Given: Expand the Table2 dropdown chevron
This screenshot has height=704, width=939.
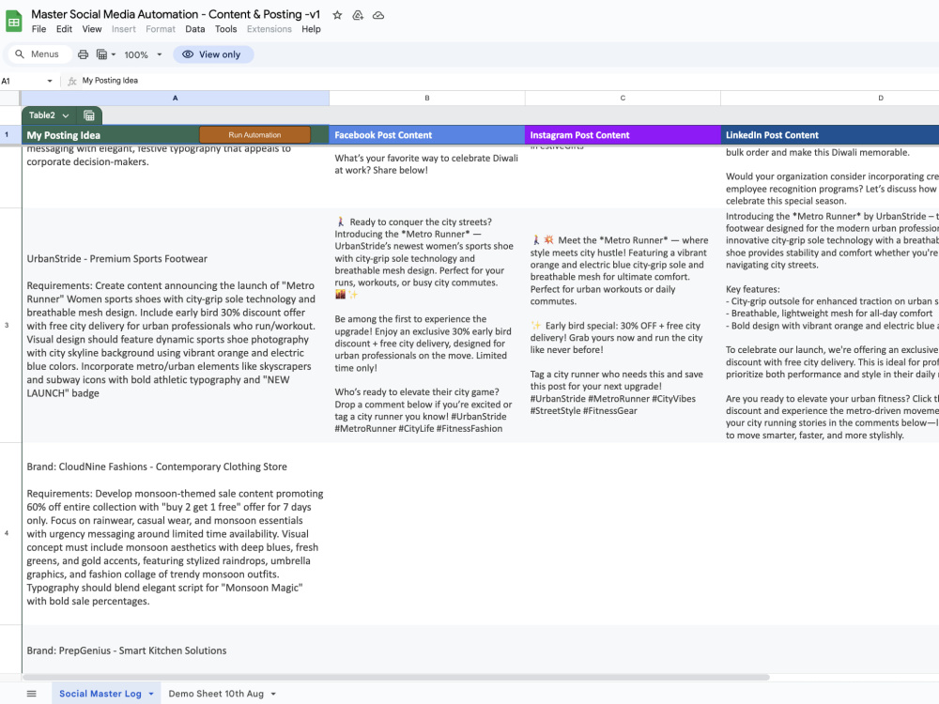Looking at the screenshot, I should pos(66,115).
